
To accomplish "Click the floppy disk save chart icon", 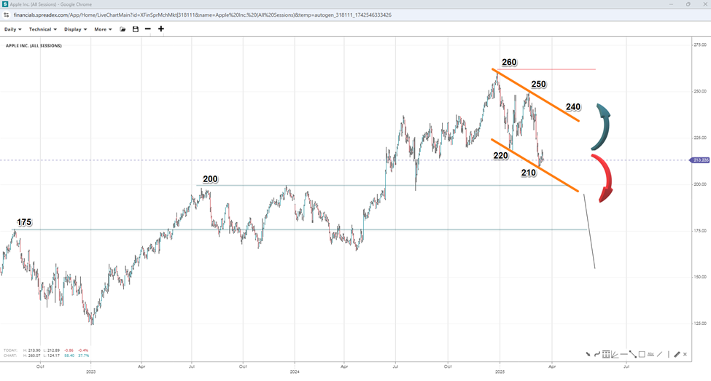I will [135, 29].
